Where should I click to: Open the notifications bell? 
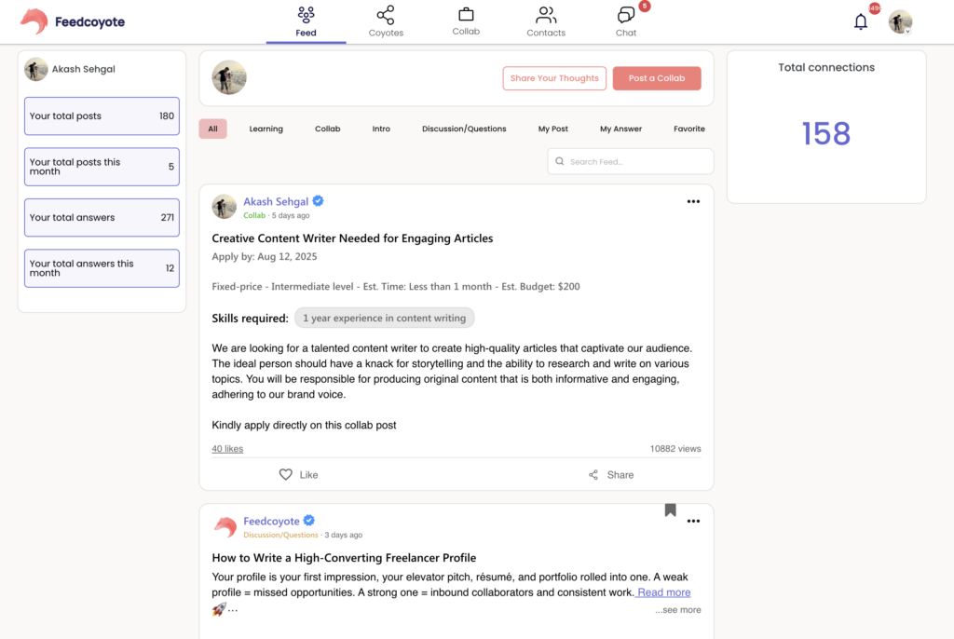tap(860, 22)
